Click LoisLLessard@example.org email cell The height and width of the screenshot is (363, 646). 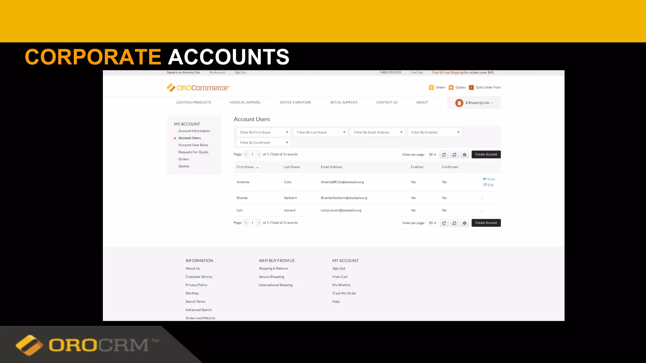341,210
